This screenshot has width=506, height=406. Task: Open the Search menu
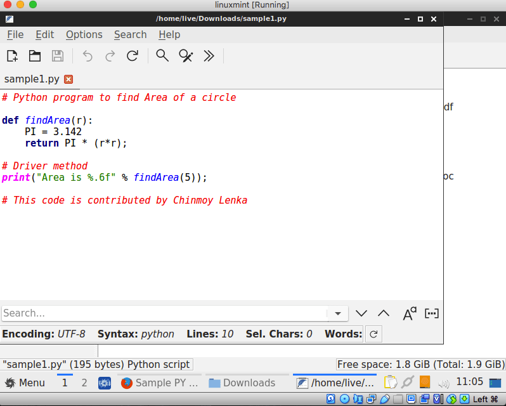pos(131,34)
